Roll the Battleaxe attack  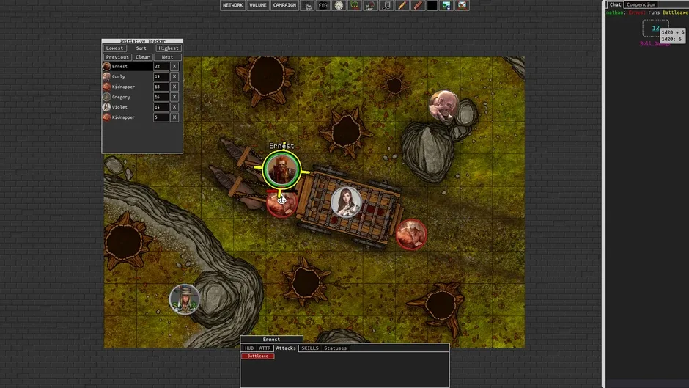257,356
